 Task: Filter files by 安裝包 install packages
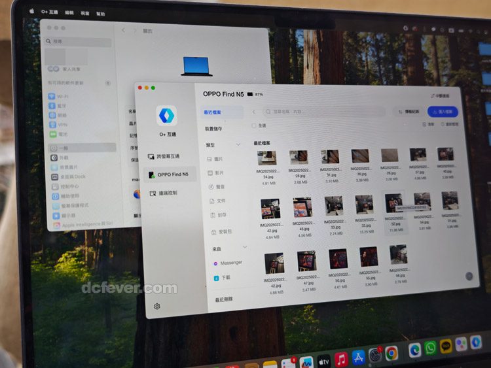point(222,231)
